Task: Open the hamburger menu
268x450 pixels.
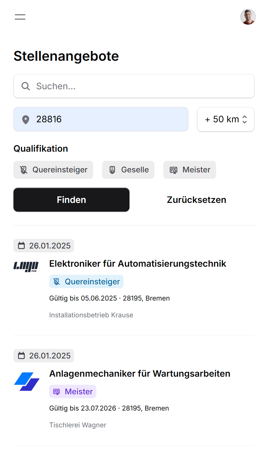Action: [20, 17]
